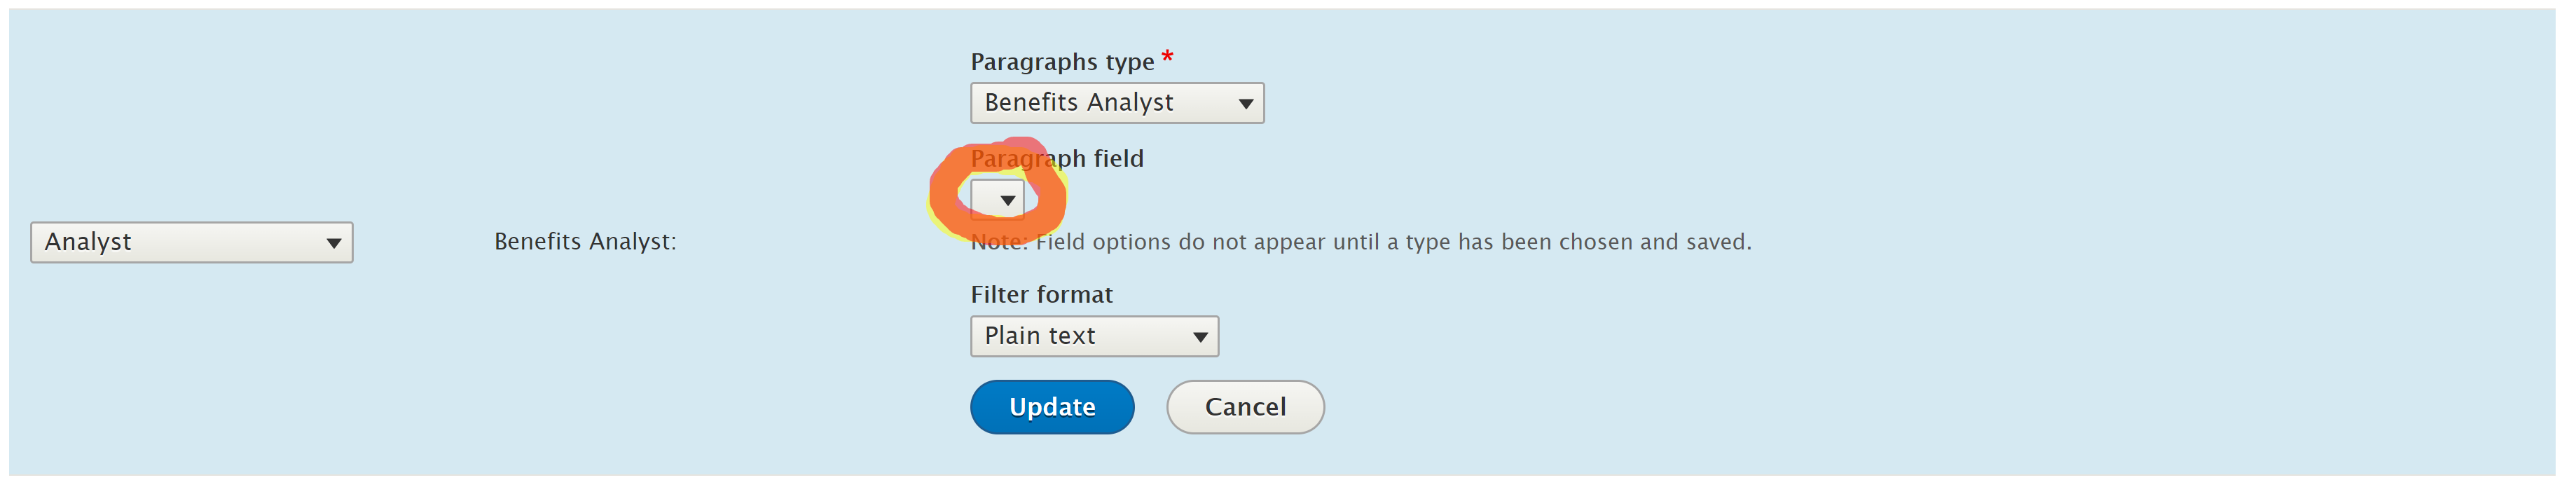Click the Benefits Analyst text in select

coord(1079,103)
